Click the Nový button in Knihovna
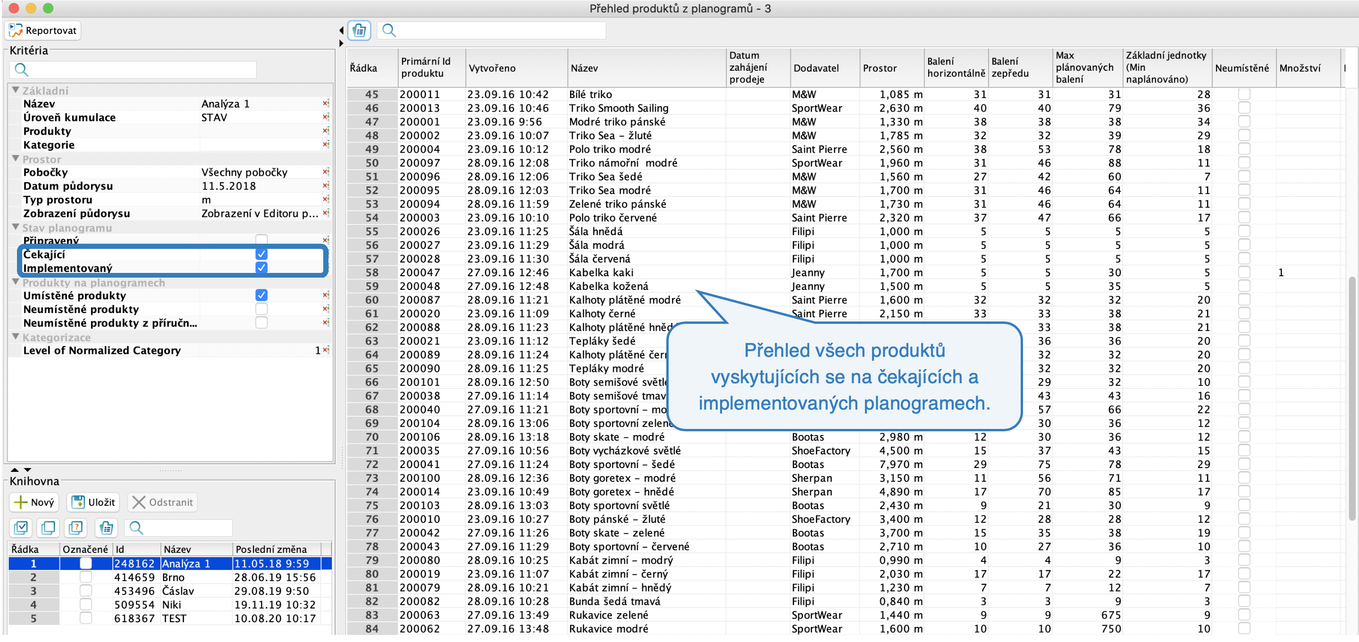Image resolution: width=1359 pixels, height=642 pixels. [34, 502]
